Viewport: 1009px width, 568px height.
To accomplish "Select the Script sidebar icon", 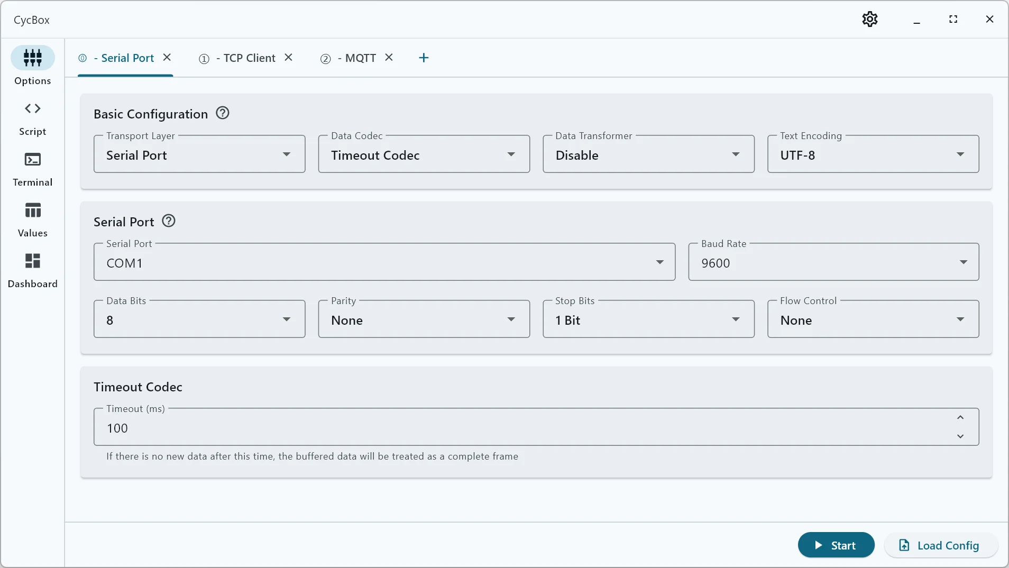I will pyautogui.click(x=32, y=117).
